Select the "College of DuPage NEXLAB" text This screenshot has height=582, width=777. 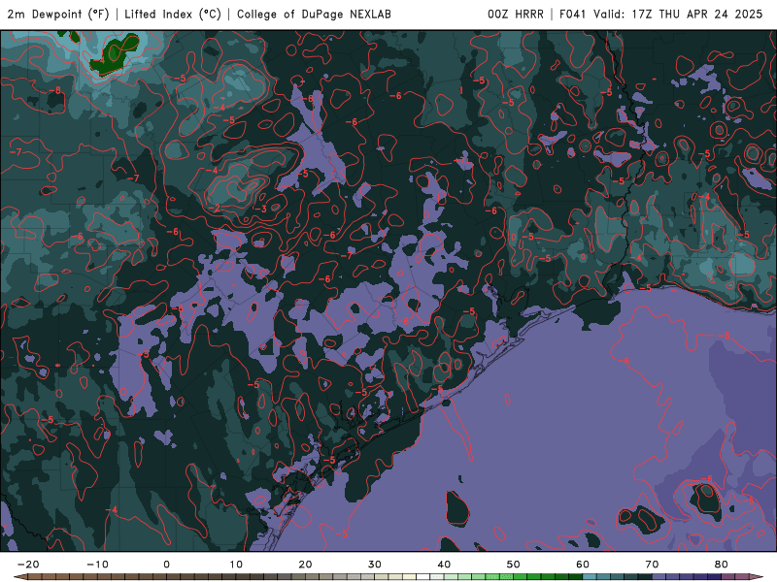pyautogui.click(x=314, y=14)
